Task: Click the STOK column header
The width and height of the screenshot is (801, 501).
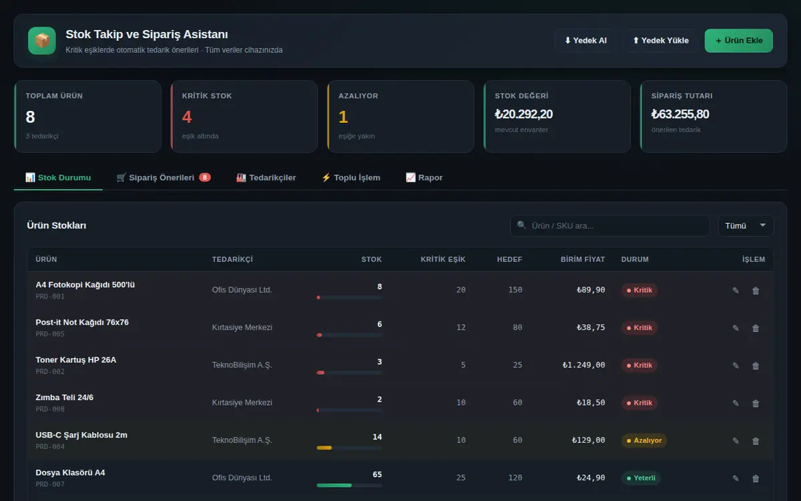Action: [372, 259]
